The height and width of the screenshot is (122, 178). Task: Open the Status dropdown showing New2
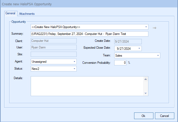click(x=54, y=69)
